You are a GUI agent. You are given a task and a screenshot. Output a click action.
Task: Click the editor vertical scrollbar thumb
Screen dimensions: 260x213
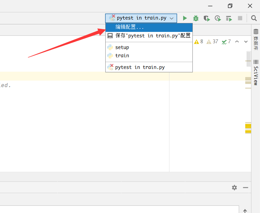click(248, 59)
